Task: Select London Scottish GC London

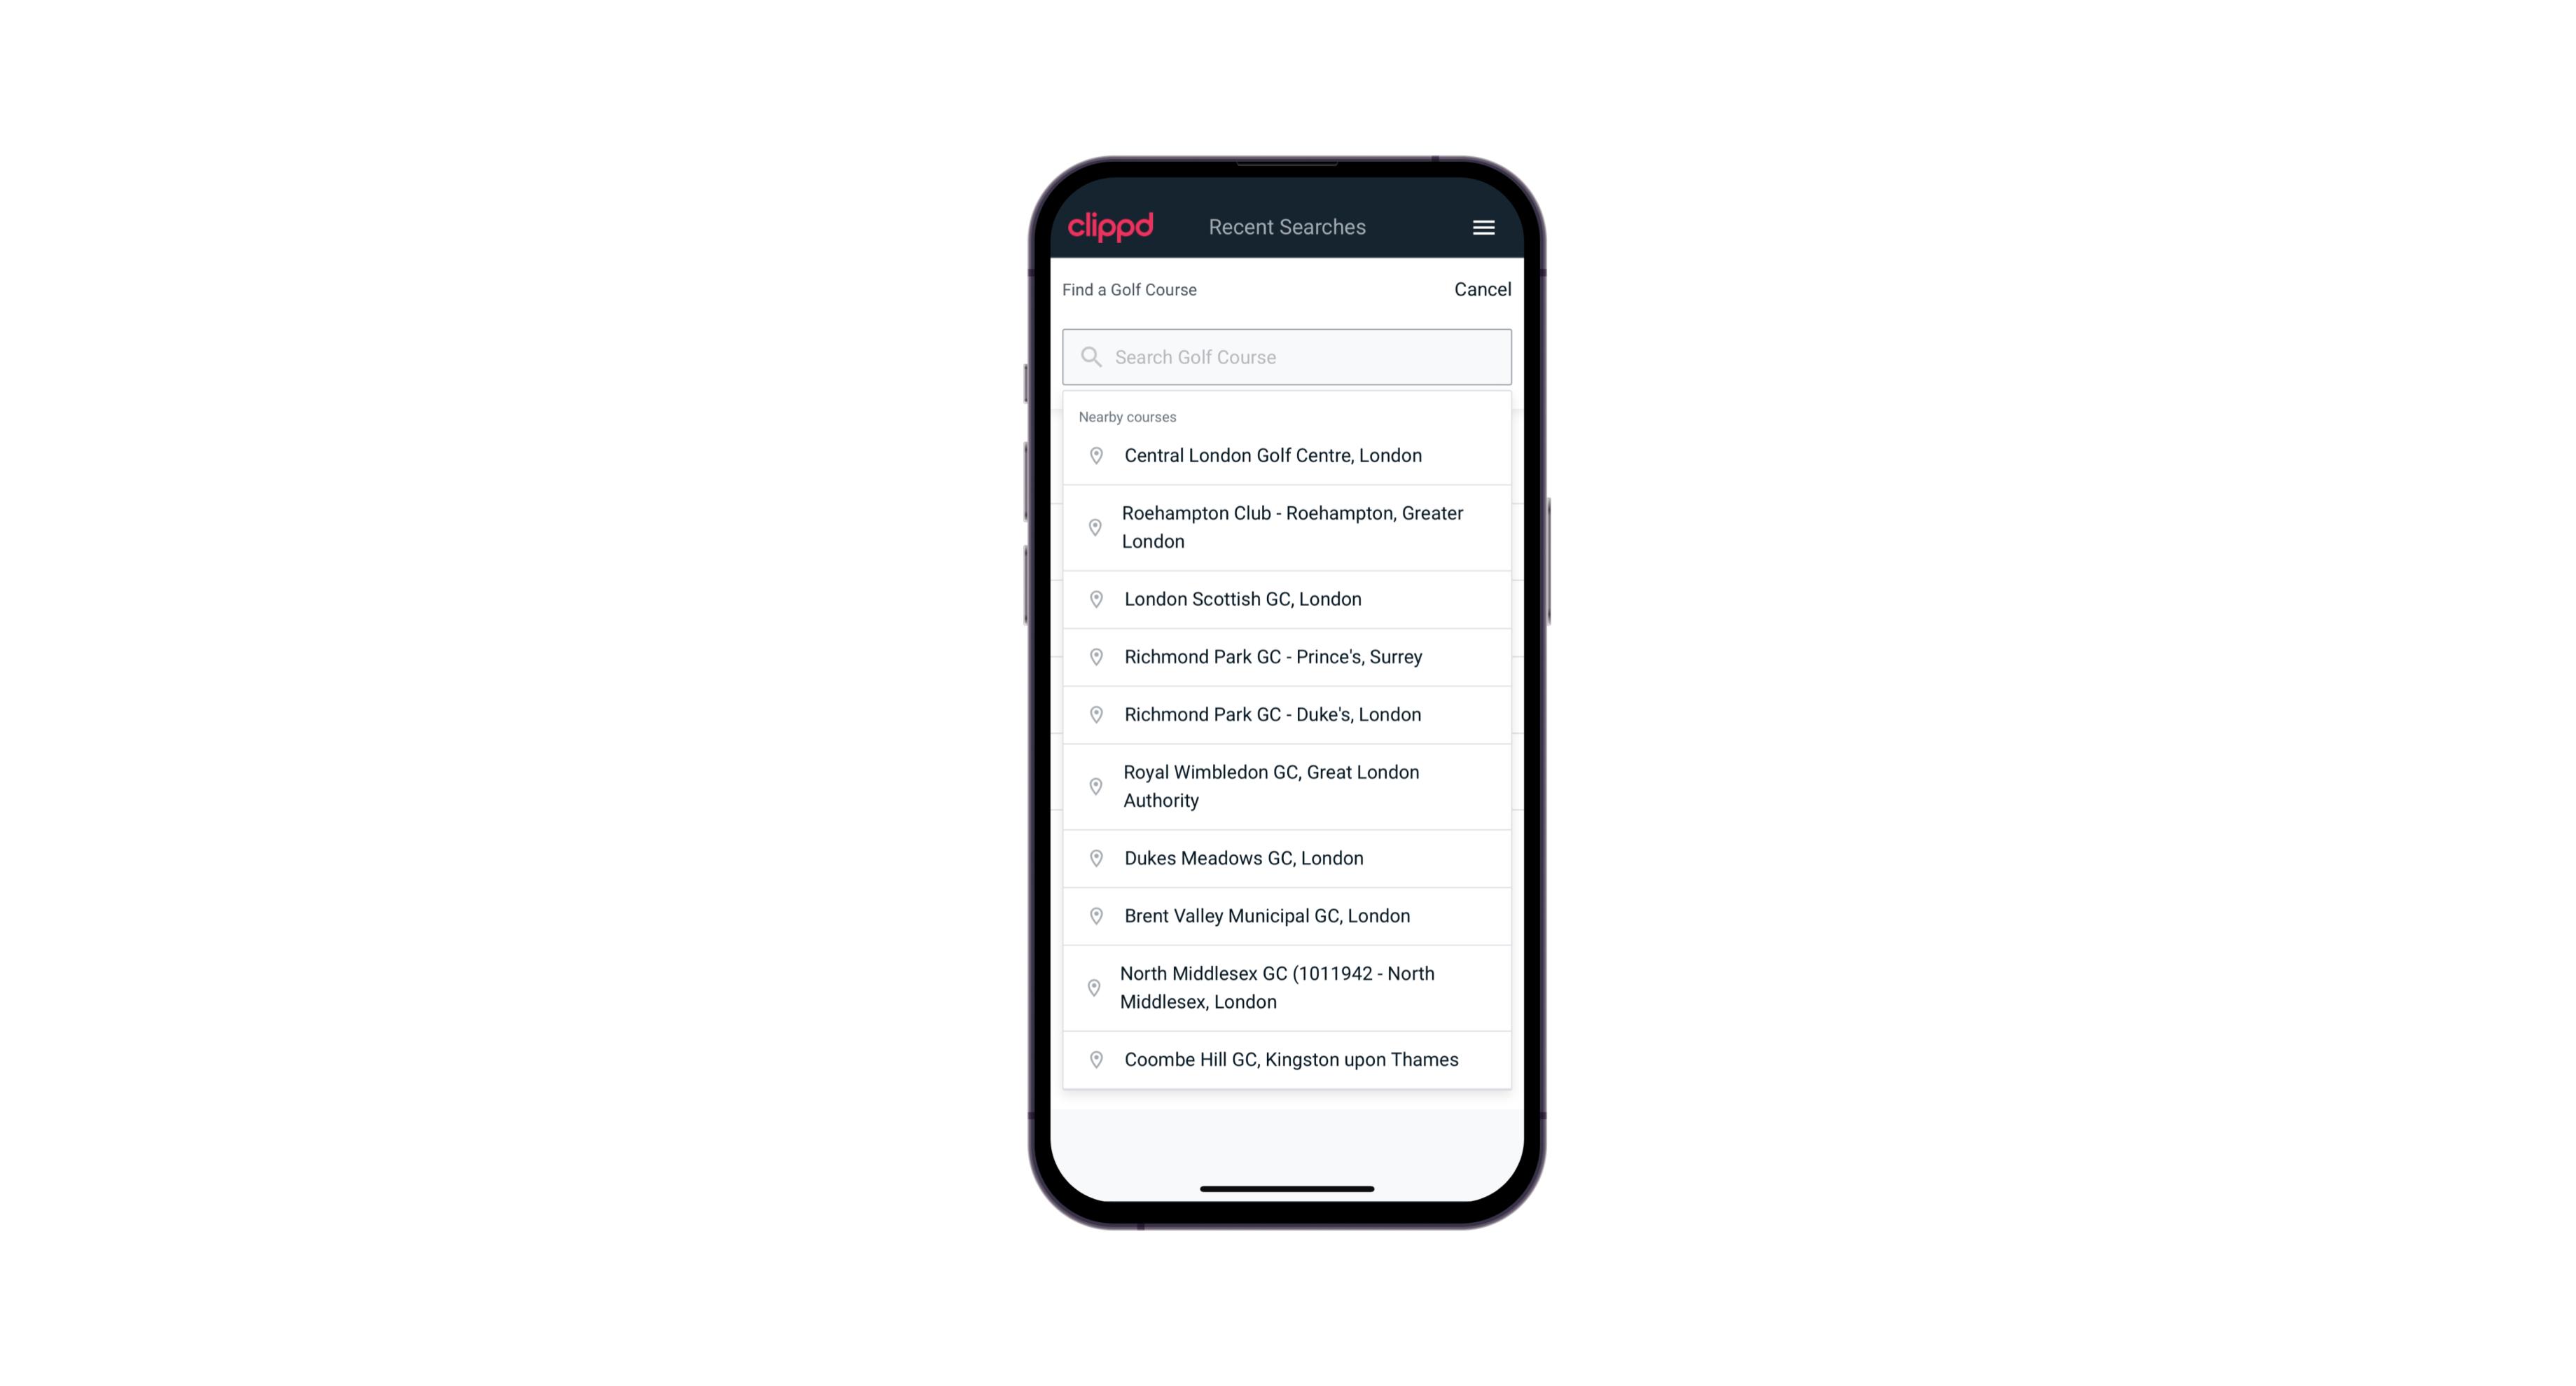Action: coord(1287,597)
